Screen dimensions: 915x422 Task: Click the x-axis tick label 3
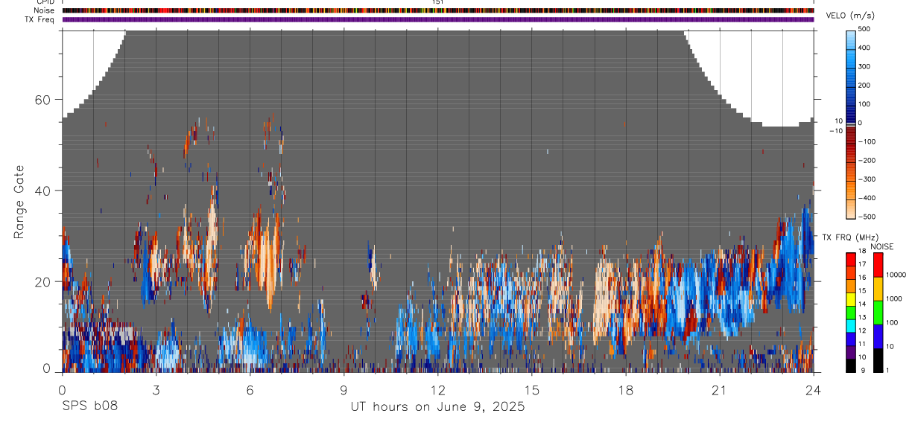click(x=156, y=390)
